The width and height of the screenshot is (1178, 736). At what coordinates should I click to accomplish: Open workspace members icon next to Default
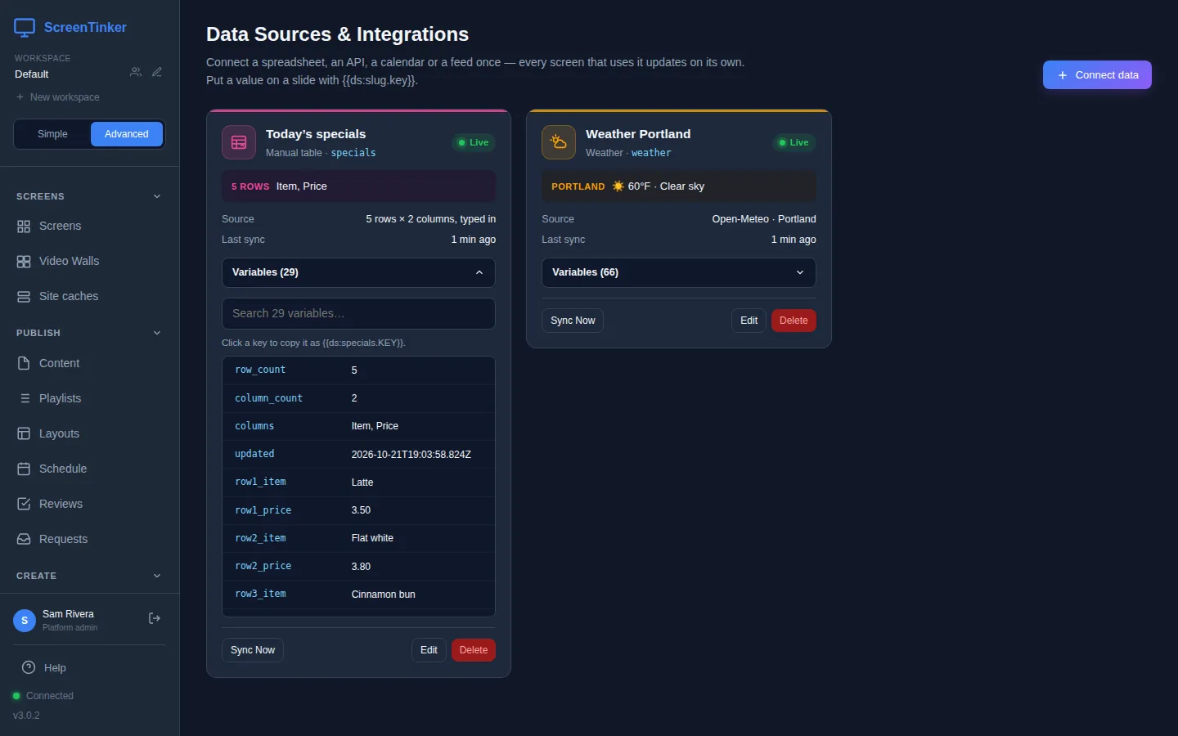[136, 72]
